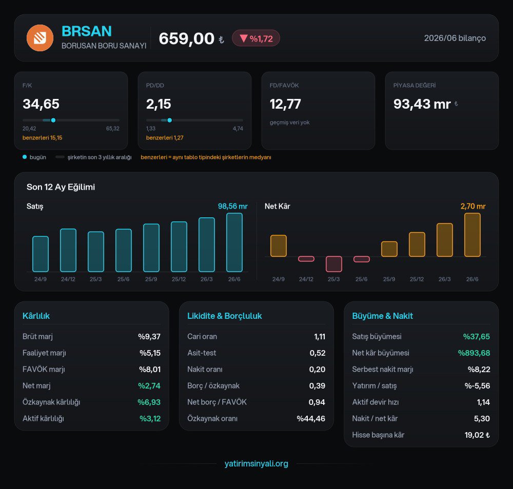Viewport: 513px width, 489px height.
Task: Click the blue bugün legend dot
Action: pos(25,157)
